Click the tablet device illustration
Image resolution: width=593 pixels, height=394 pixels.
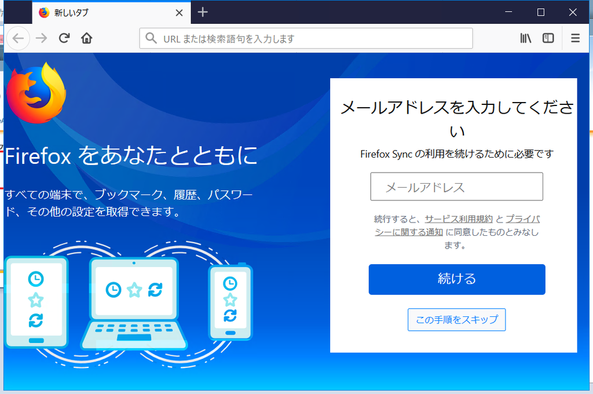36,302
